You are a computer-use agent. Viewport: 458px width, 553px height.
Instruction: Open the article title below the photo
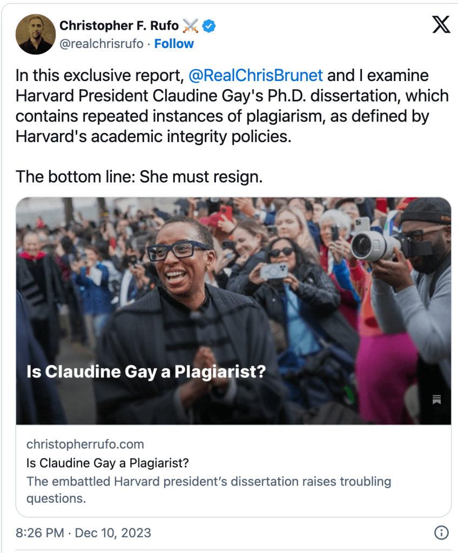[x=107, y=463]
